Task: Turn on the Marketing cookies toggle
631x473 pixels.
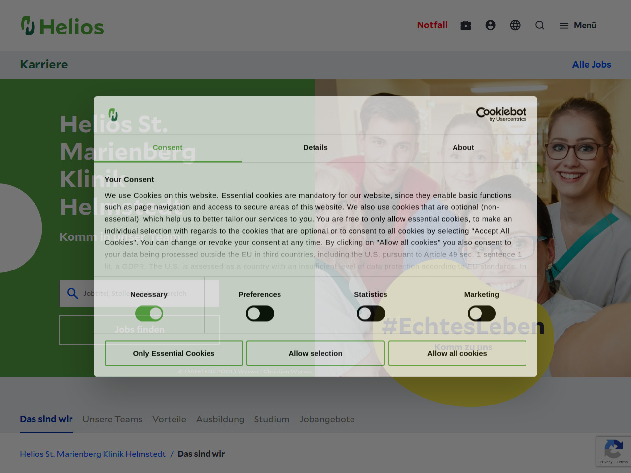Action: point(482,313)
